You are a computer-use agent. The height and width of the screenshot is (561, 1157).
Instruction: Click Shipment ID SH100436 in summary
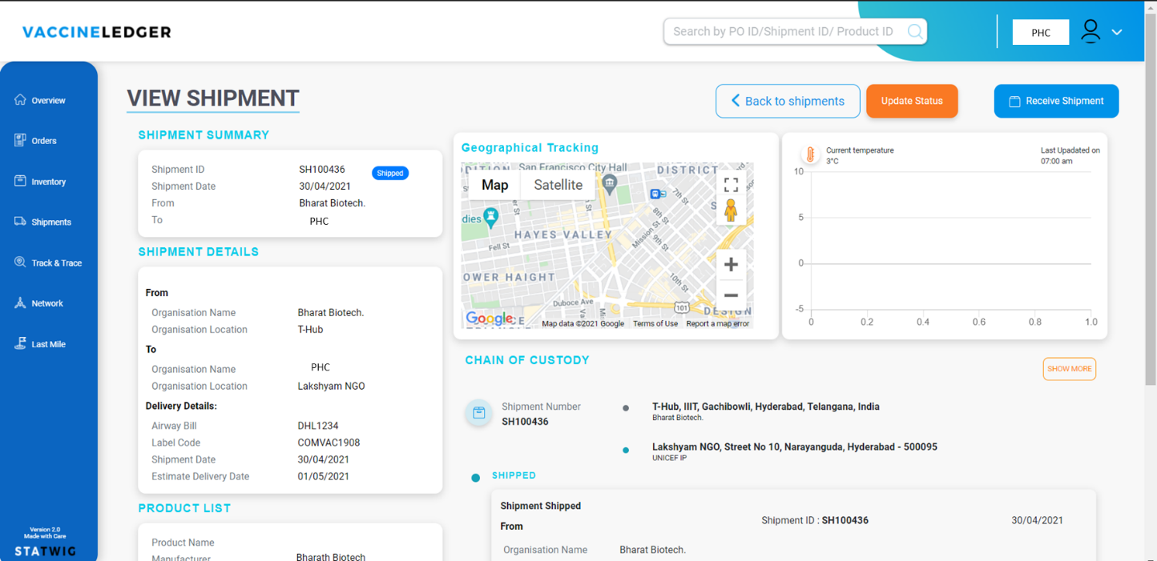(x=322, y=169)
